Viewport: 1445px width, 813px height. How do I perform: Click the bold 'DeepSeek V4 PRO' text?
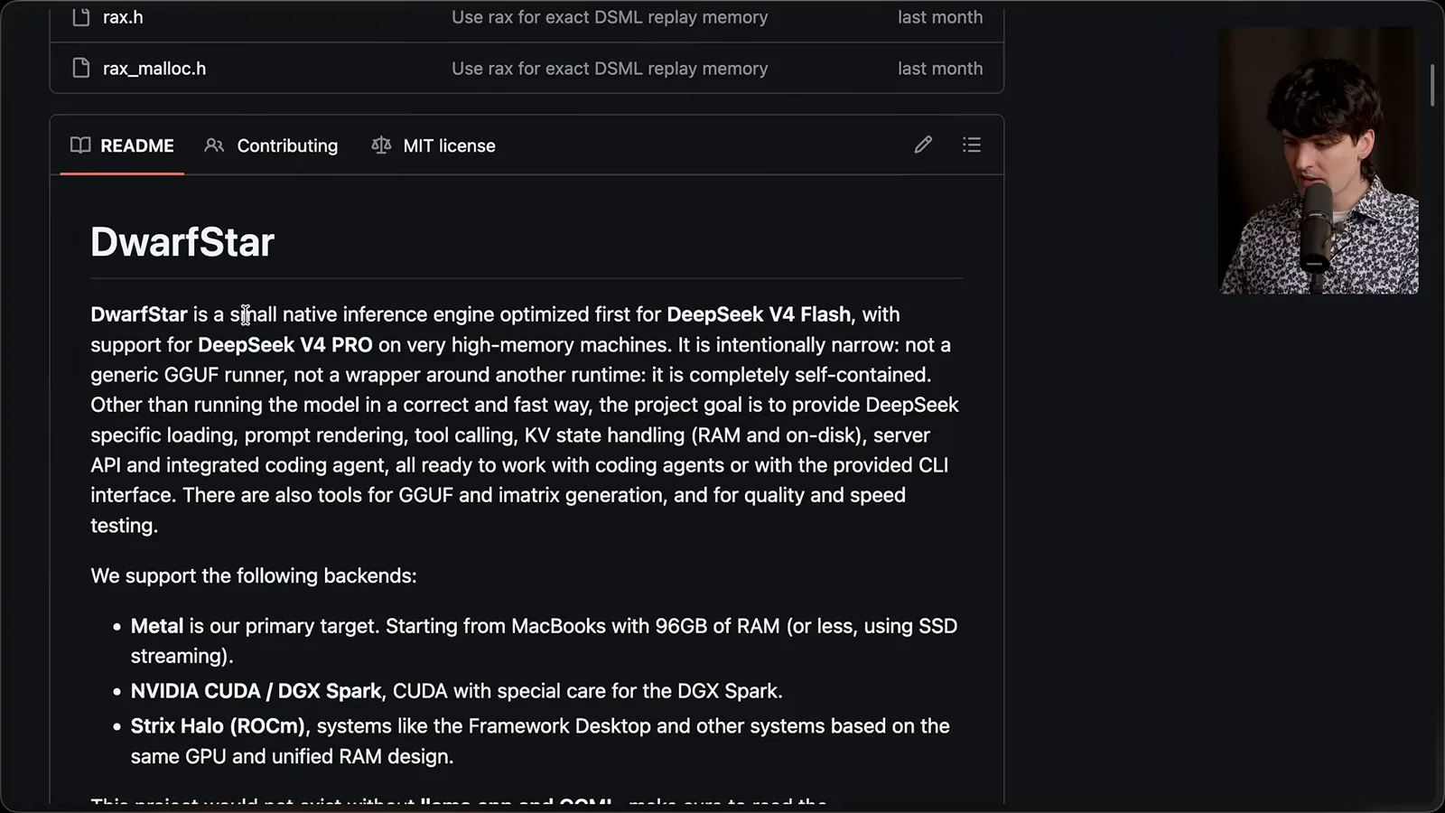tap(284, 345)
